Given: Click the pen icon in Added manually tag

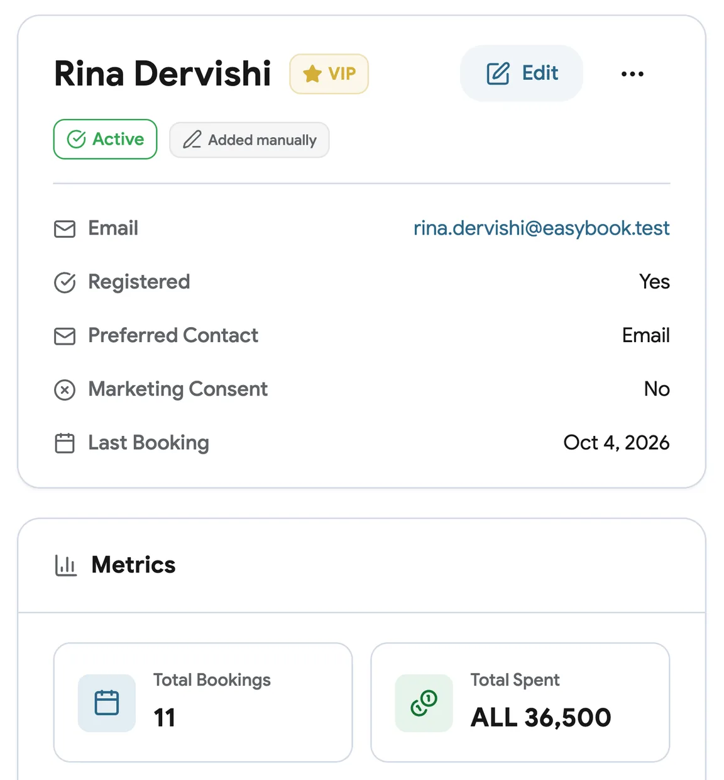Looking at the screenshot, I should click(192, 140).
